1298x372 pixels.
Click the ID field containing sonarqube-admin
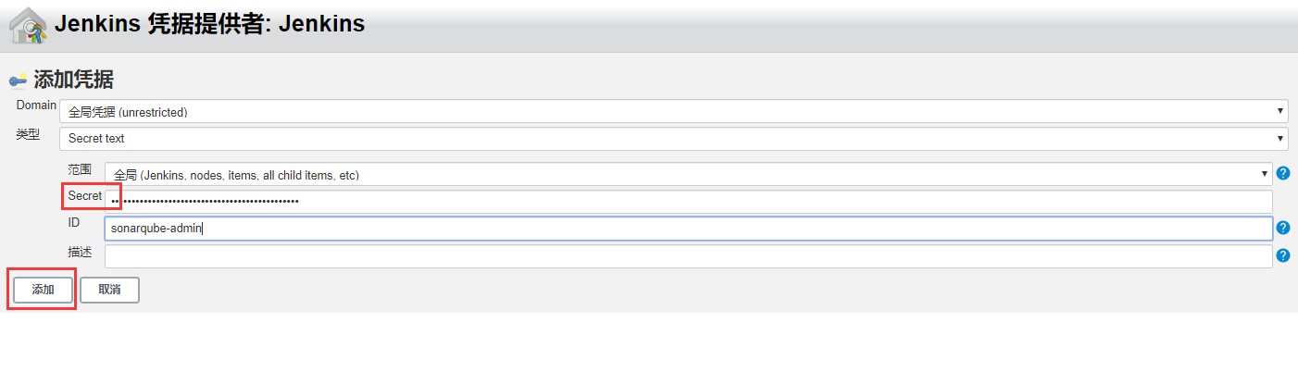click(689, 229)
